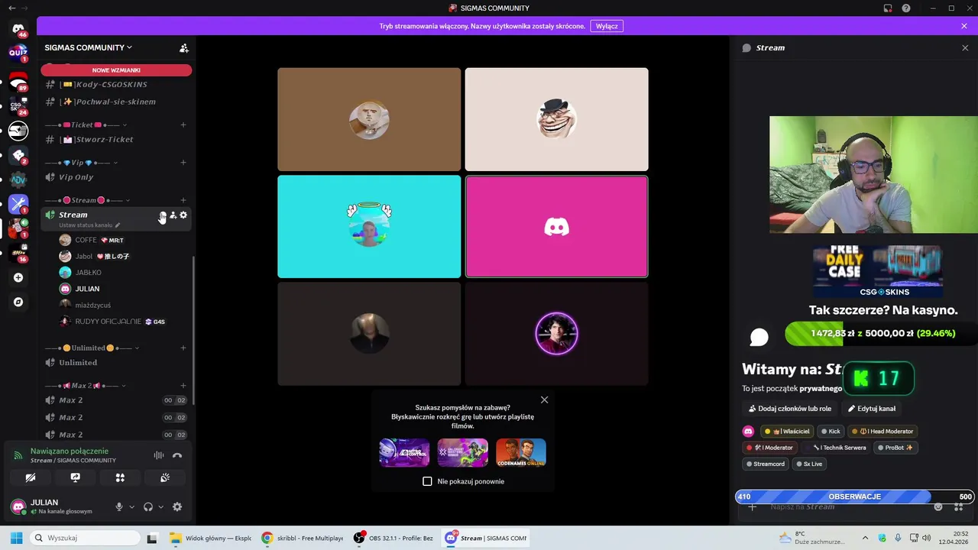
Task: Jump to 'NOWE WZMIANKI' new mentions
Action: [x=116, y=70]
